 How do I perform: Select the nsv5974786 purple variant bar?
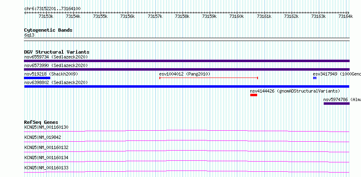337,104
